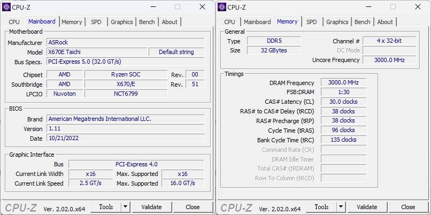Open the About tab in the right window
431x215 pixels.
pyautogui.click(x=385, y=22)
